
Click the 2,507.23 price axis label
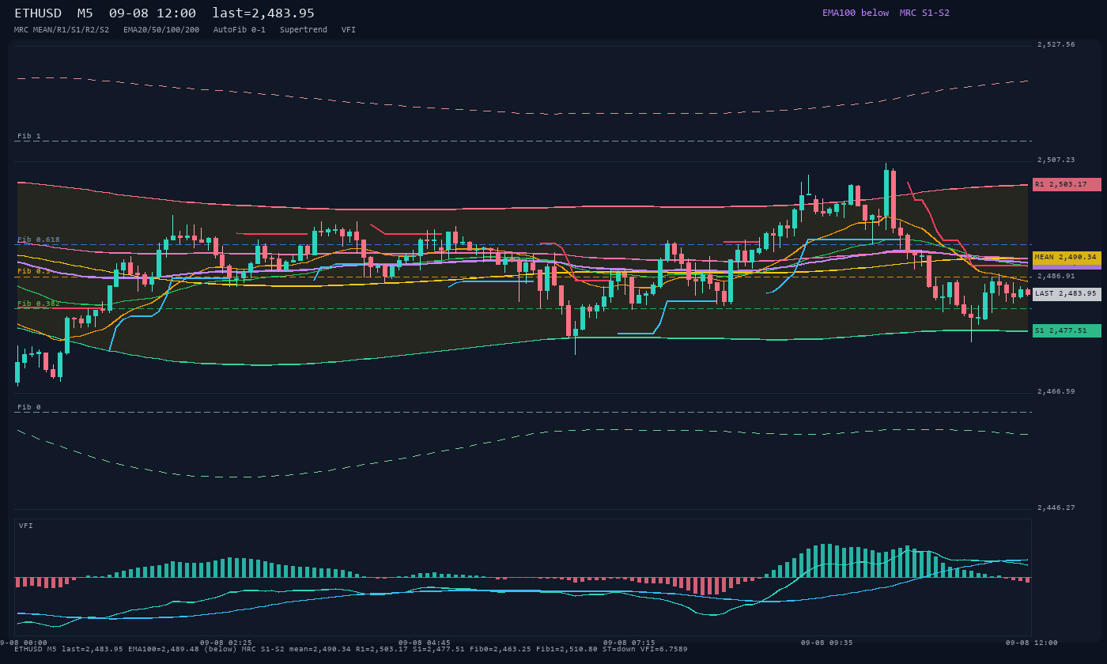tap(1056, 160)
